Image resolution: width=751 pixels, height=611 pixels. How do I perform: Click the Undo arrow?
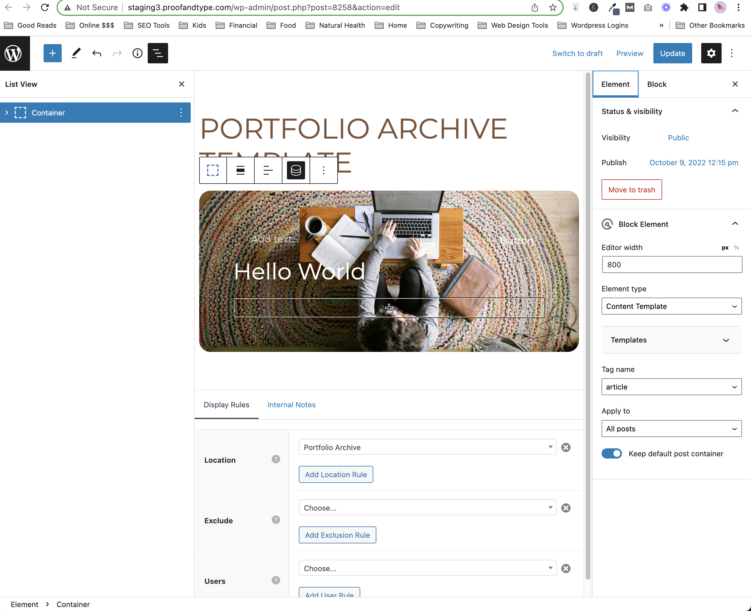[x=96, y=53]
